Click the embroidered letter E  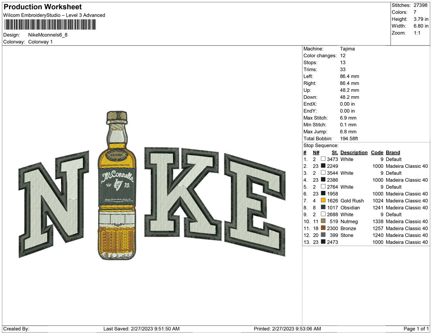tap(255, 205)
